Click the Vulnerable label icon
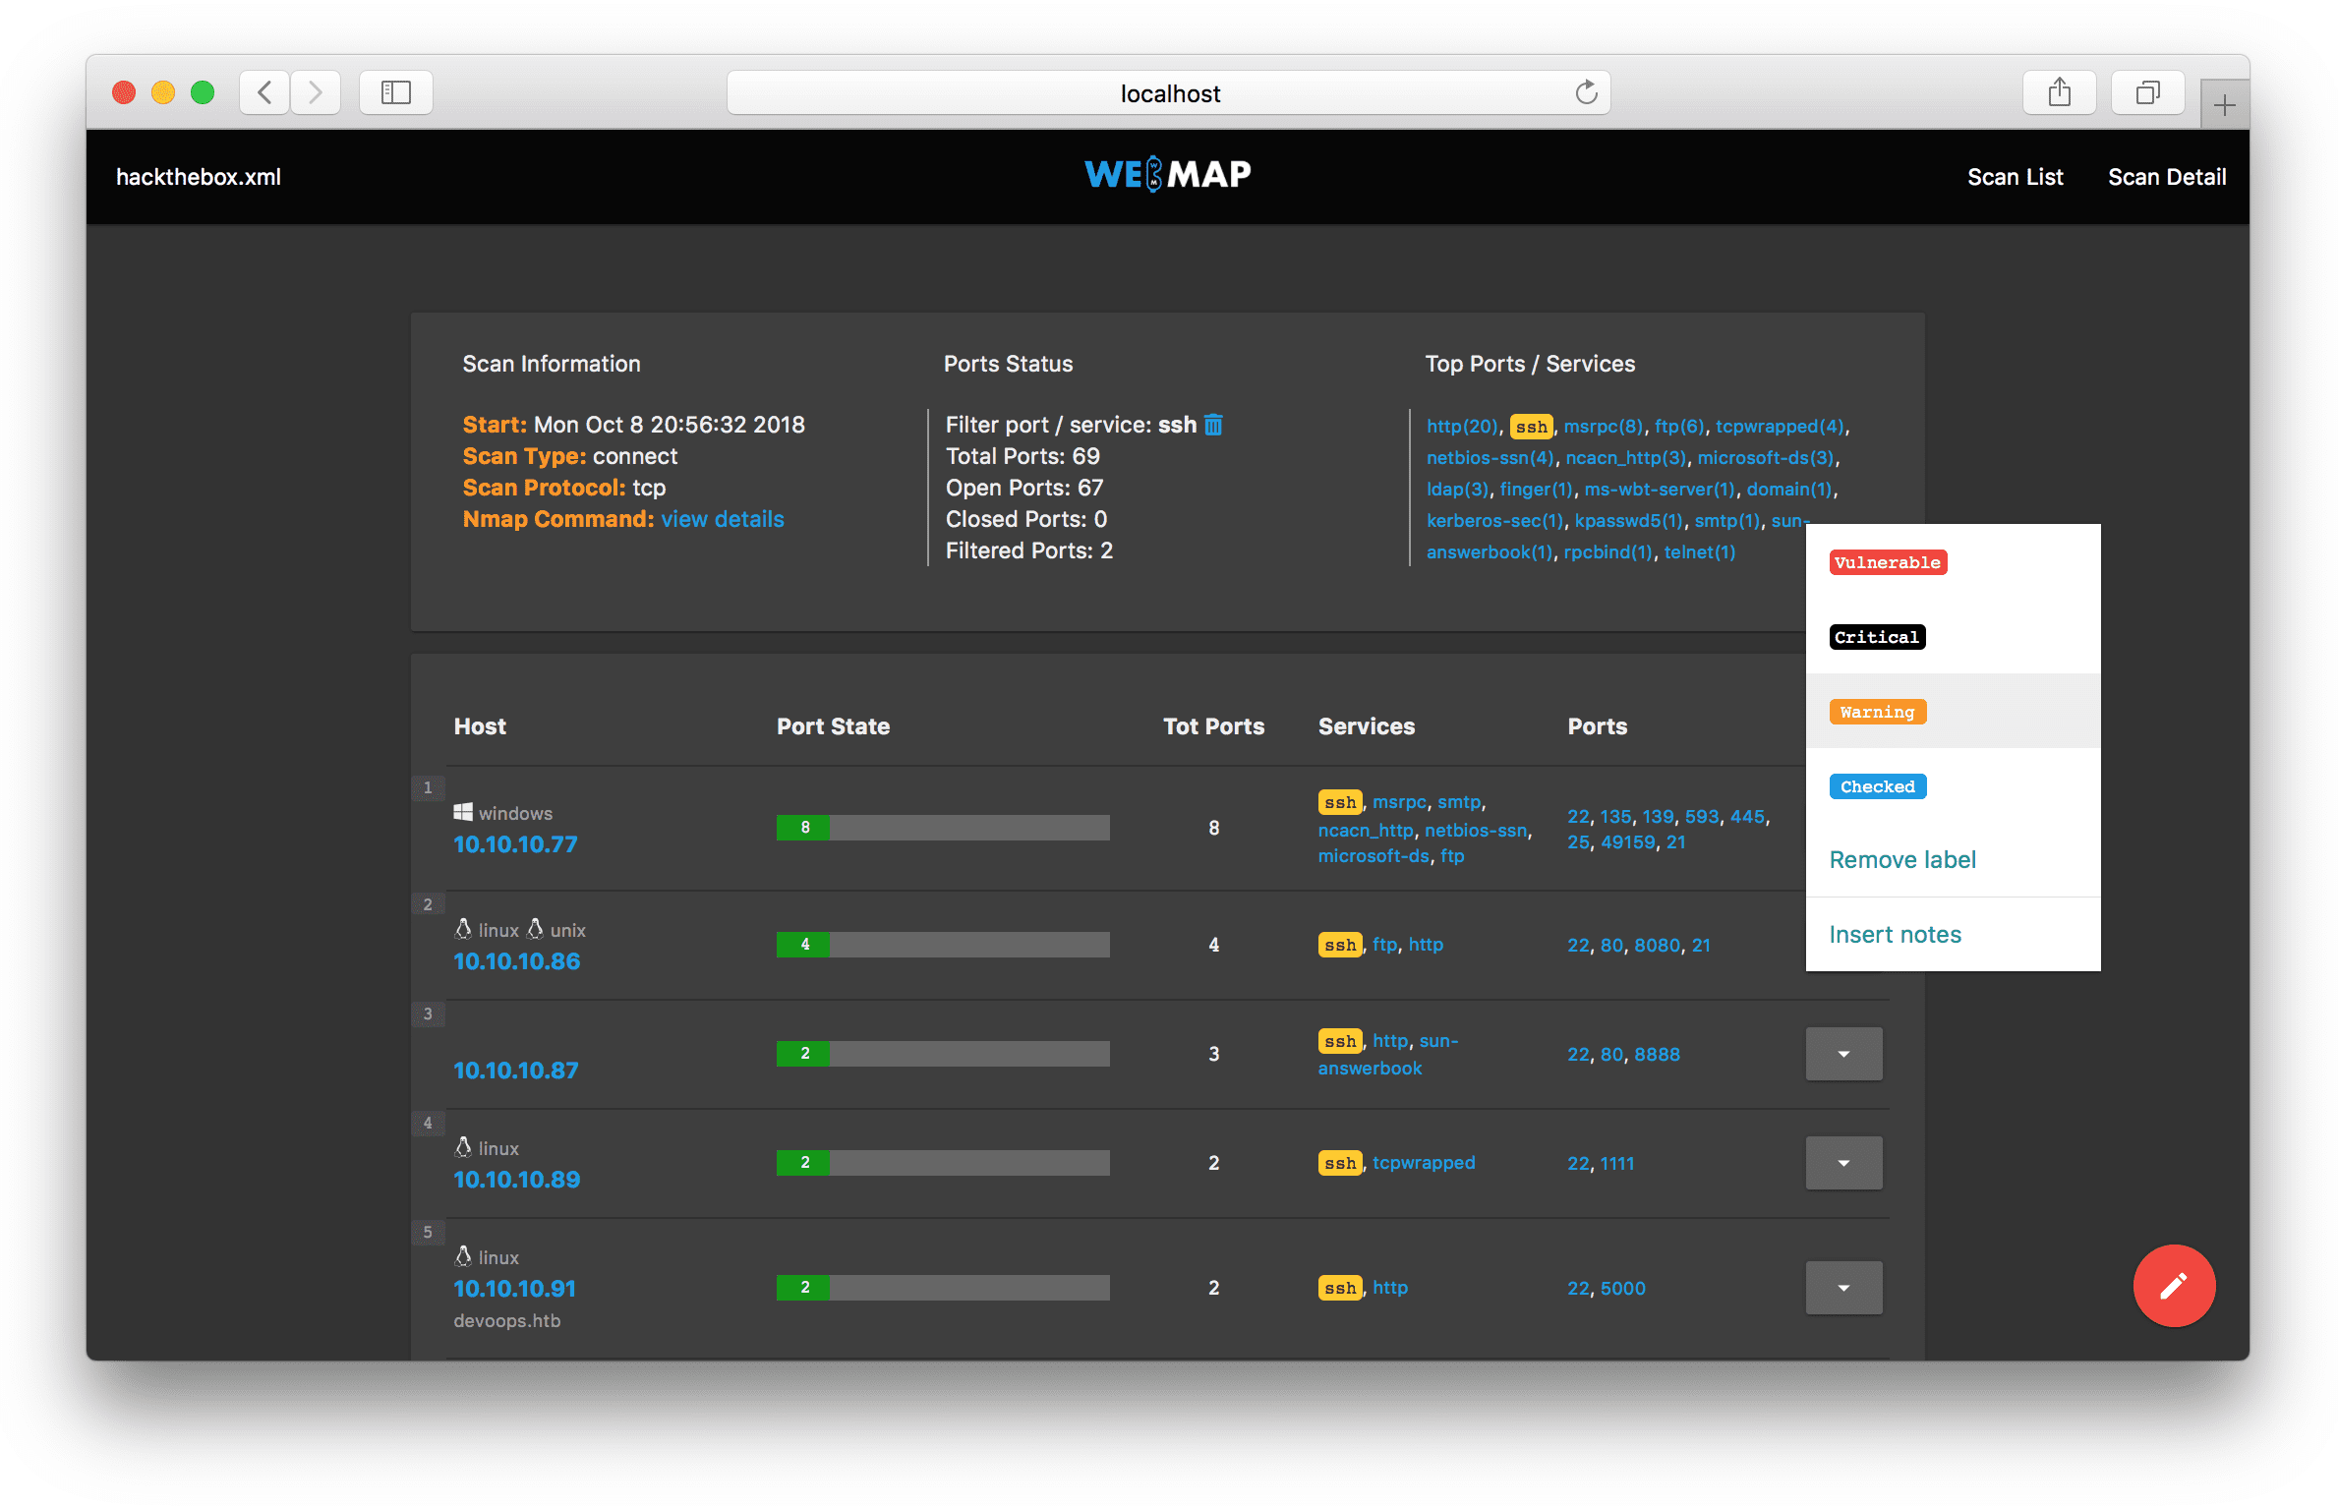Viewport: 2338px width, 1506px height. (1887, 562)
